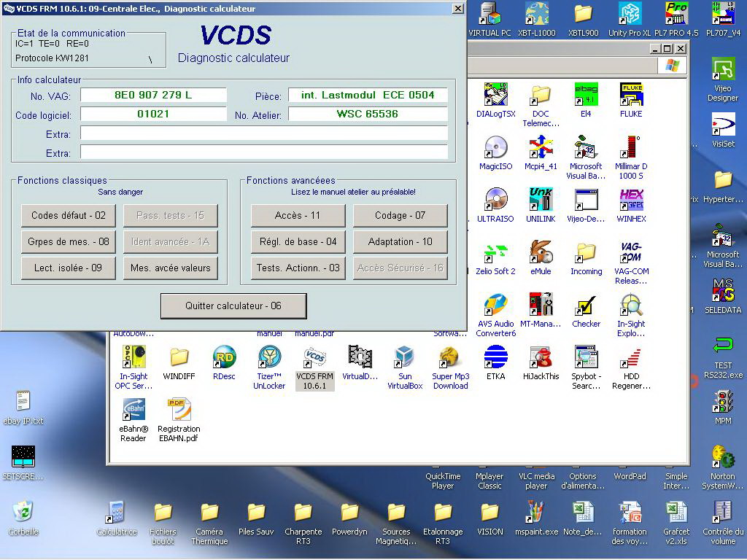Select Lect. isolée - 09 button
Image resolution: width=747 pixels, height=560 pixels.
coord(69,268)
